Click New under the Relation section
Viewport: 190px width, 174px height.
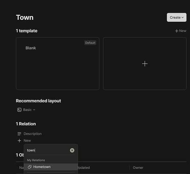[27, 141]
